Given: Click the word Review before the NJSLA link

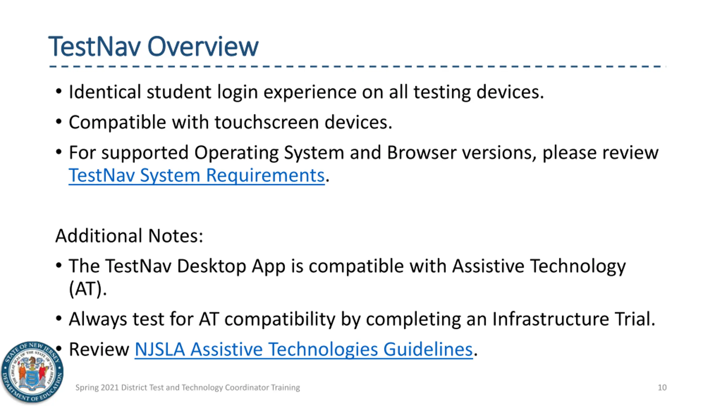Looking at the screenshot, I should click(x=99, y=349).
